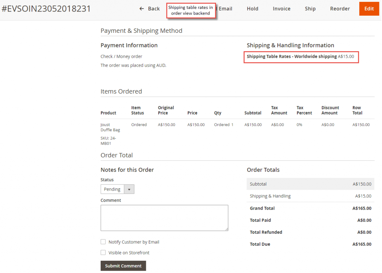Click the Back arrow icon

point(141,8)
